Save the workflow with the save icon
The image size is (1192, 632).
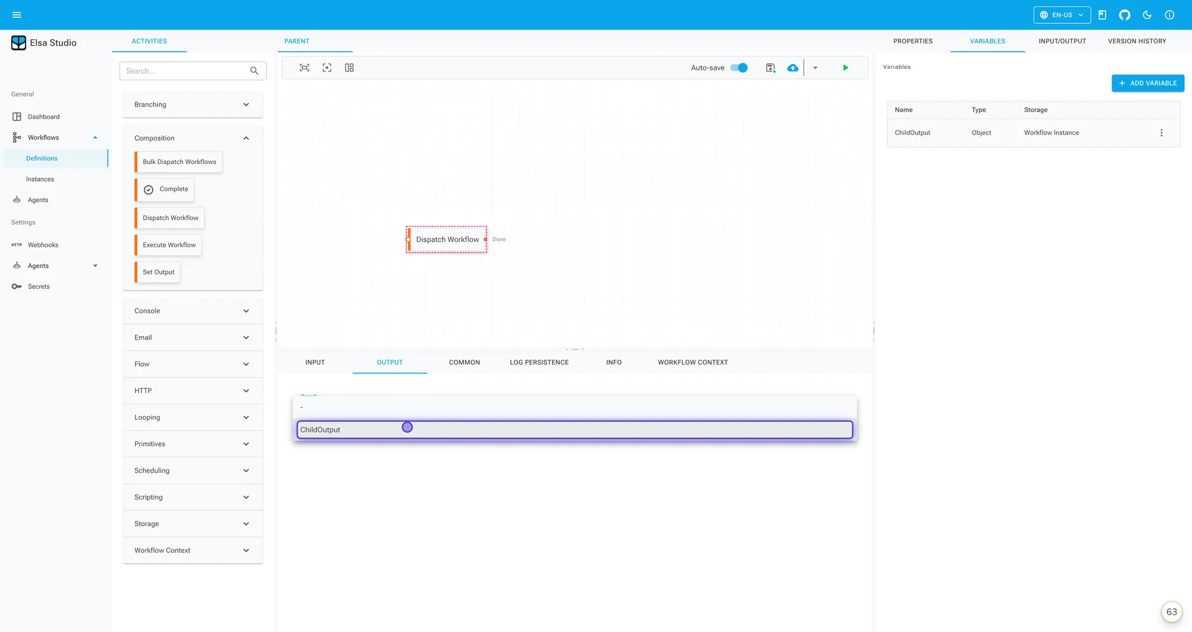pos(770,68)
